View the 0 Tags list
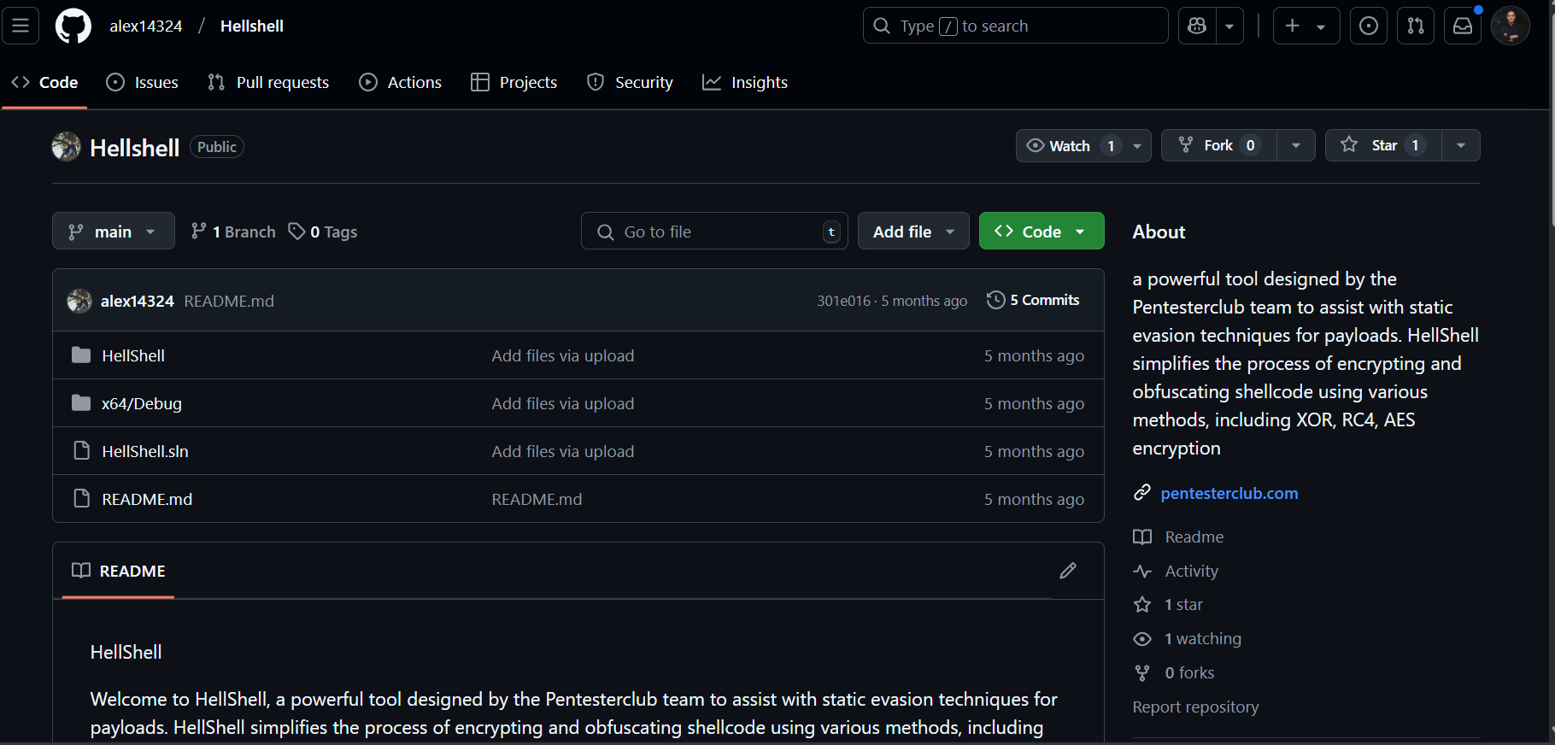Image resolution: width=1555 pixels, height=745 pixels. click(x=323, y=232)
